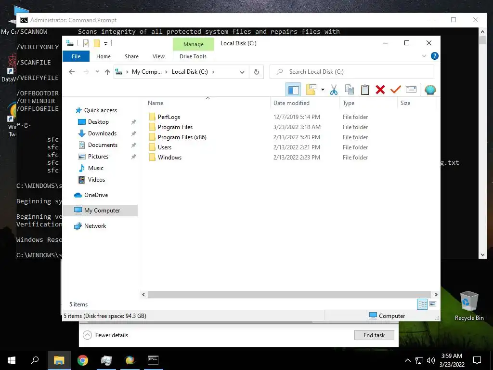Select the PerfLogs folder

coord(169,117)
